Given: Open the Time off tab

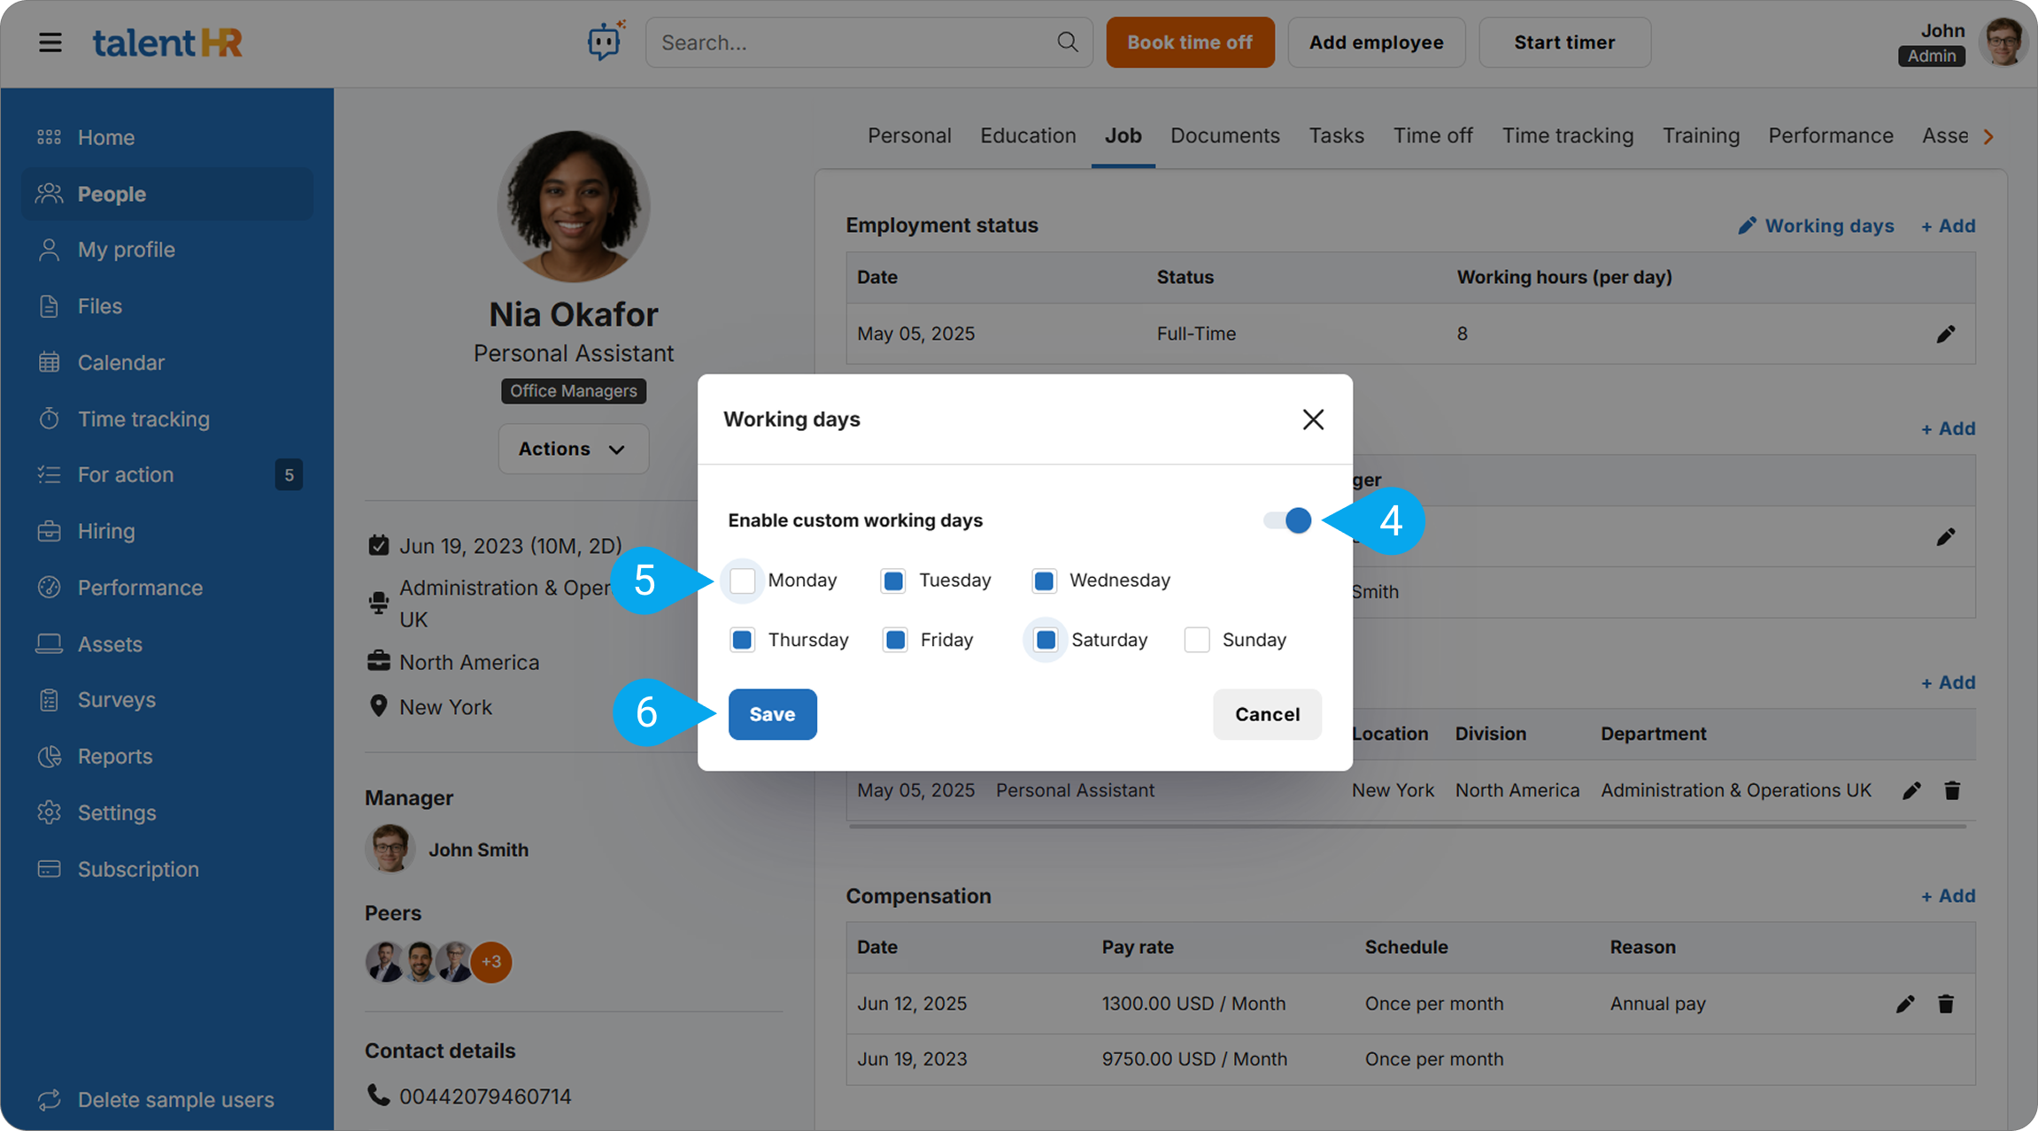Looking at the screenshot, I should (x=1432, y=135).
